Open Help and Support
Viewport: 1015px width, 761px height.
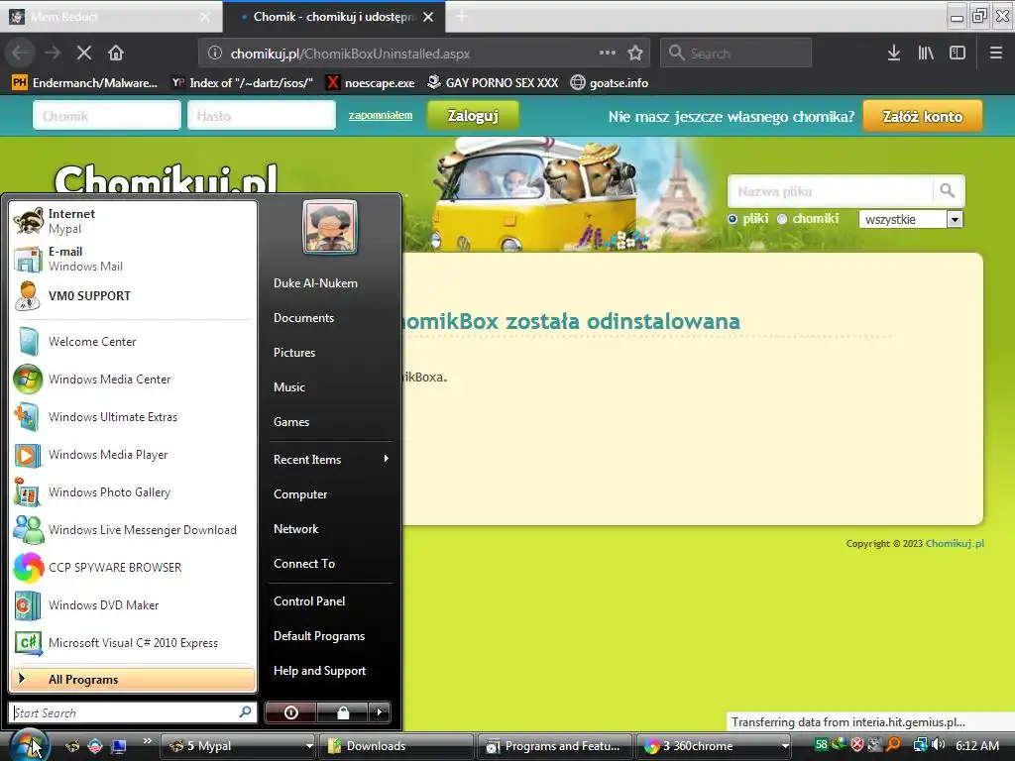[x=320, y=671]
